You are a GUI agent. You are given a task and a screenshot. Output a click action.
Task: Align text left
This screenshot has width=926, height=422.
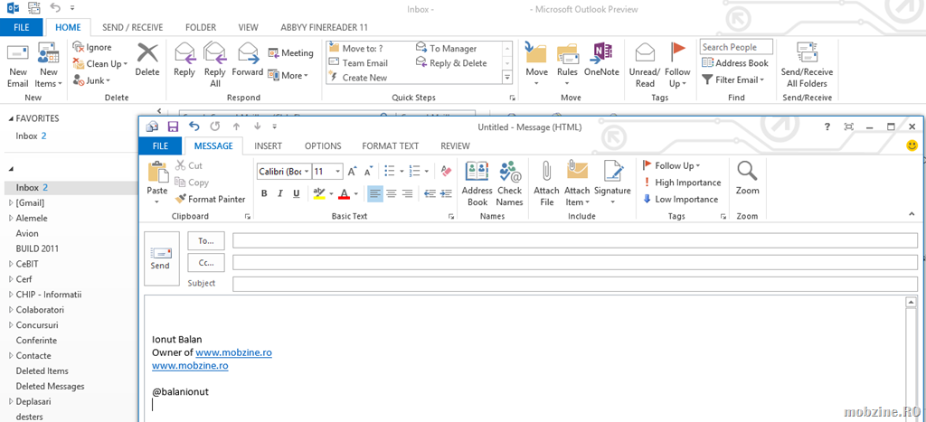374,193
